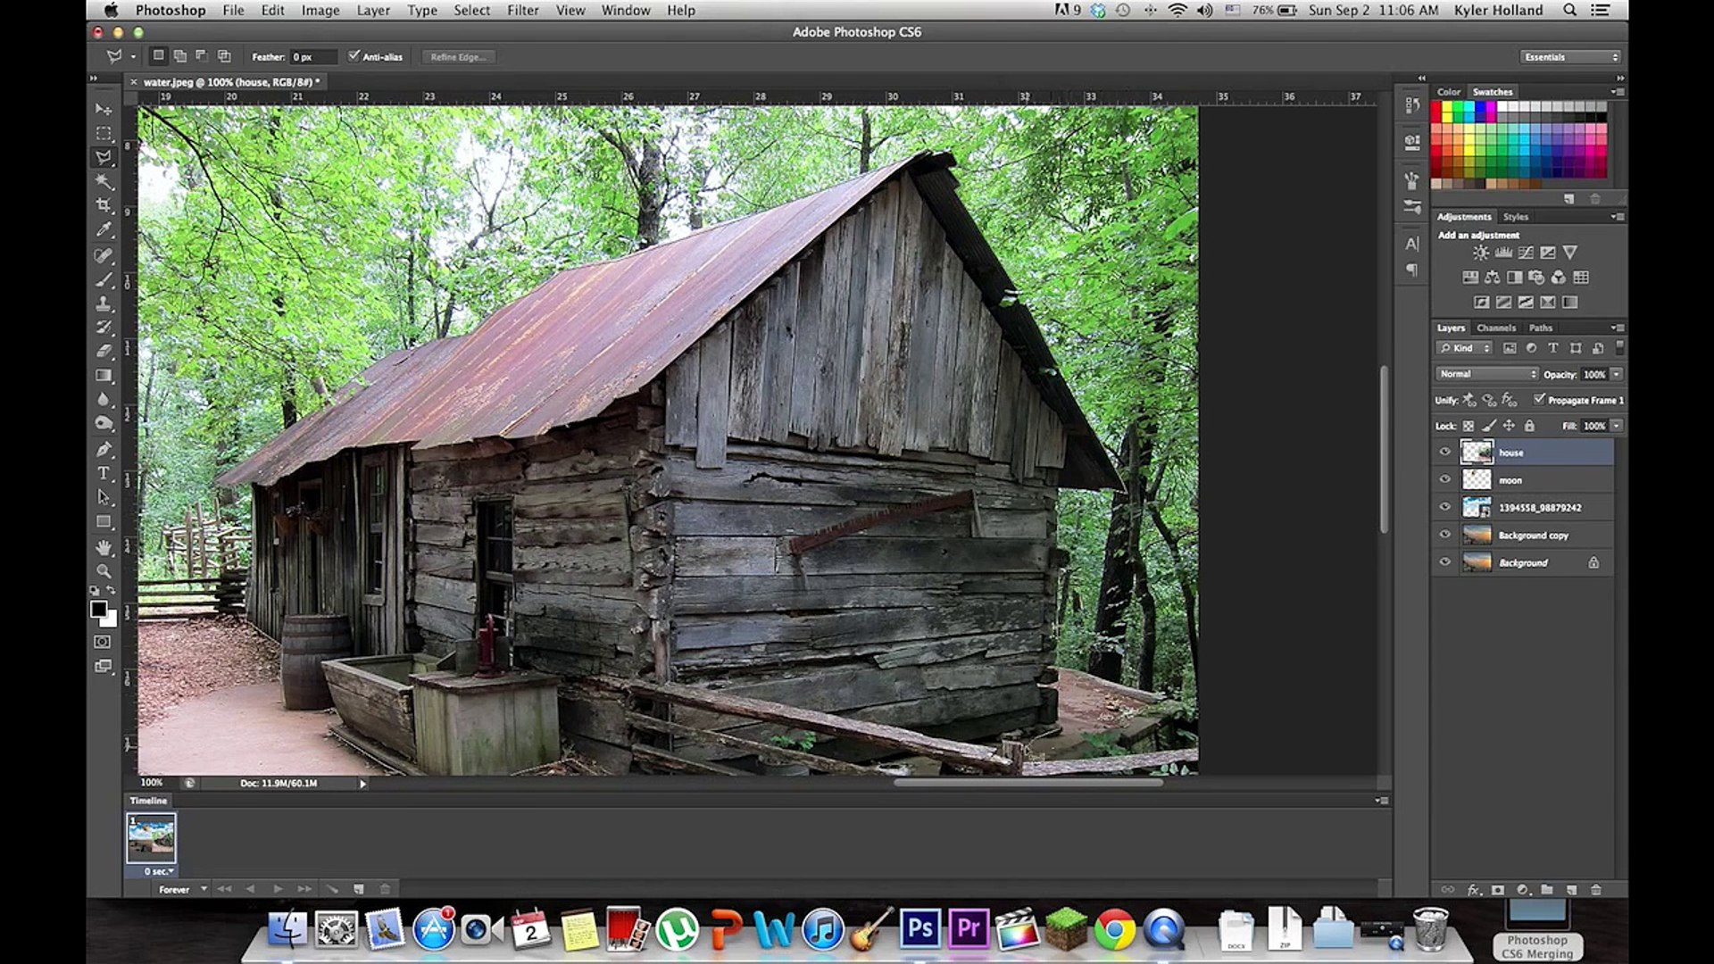
Task: Select the Magic Wand tool
Action: pos(104,181)
